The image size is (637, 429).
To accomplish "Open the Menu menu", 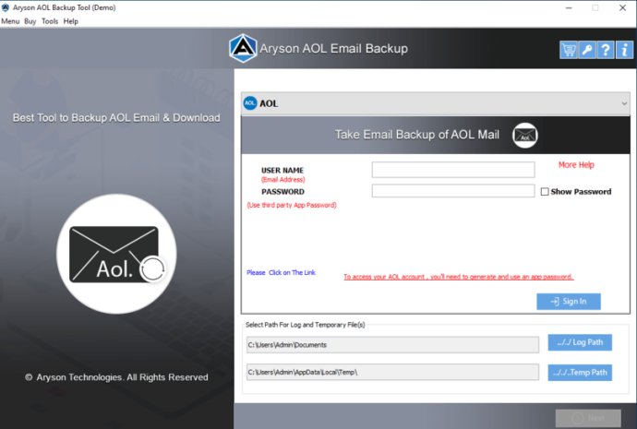I will pos(10,21).
